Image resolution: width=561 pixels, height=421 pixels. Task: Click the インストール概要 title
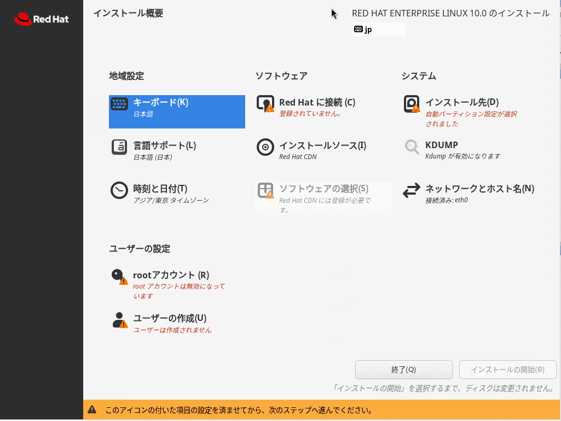click(128, 13)
